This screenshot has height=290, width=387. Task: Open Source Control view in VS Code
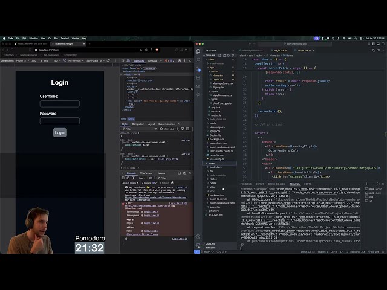click(x=198, y=69)
